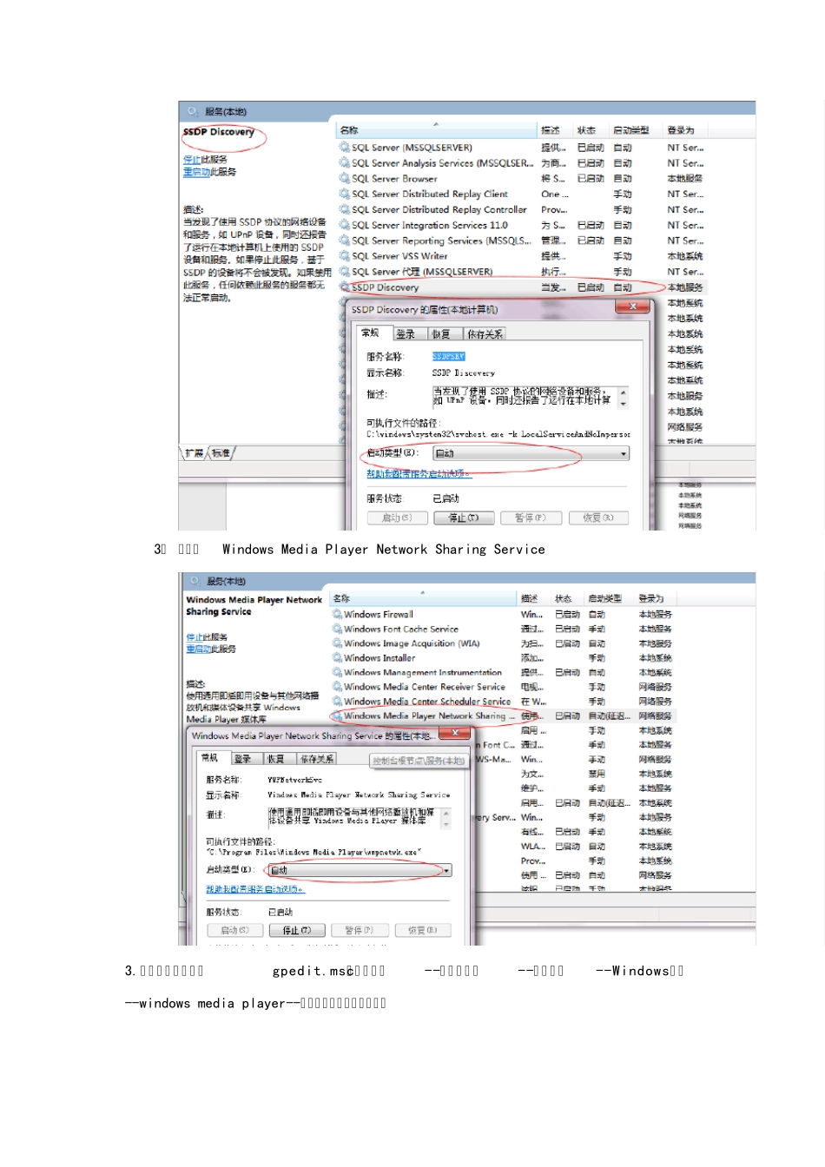Sort by 登录为 column in the SSDP services list
Screen dimensions: 825x1167
click(x=681, y=130)
